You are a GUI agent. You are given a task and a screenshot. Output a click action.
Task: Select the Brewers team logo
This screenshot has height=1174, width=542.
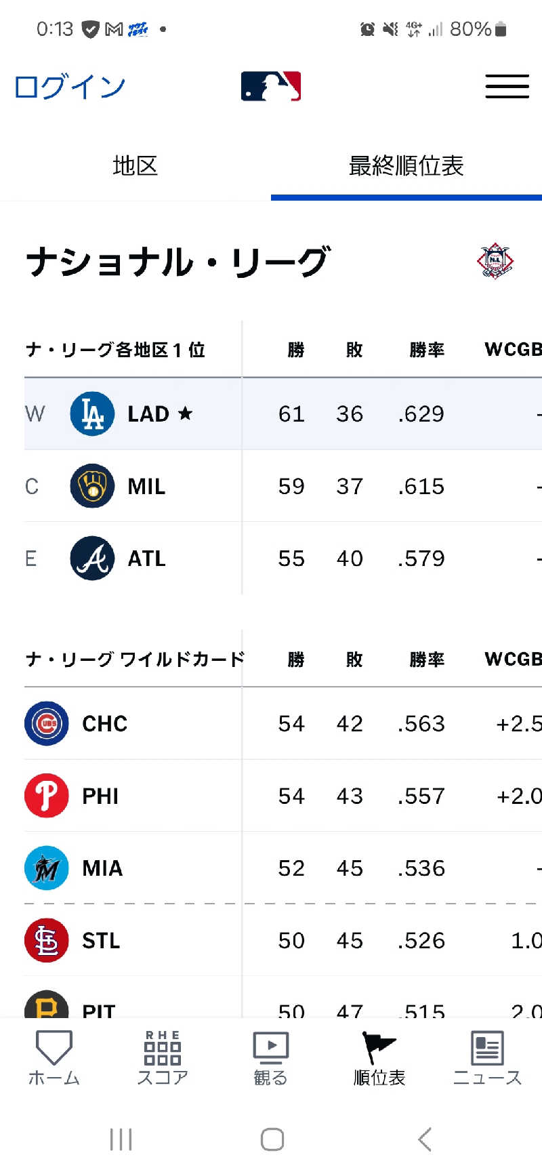point(92,486)
